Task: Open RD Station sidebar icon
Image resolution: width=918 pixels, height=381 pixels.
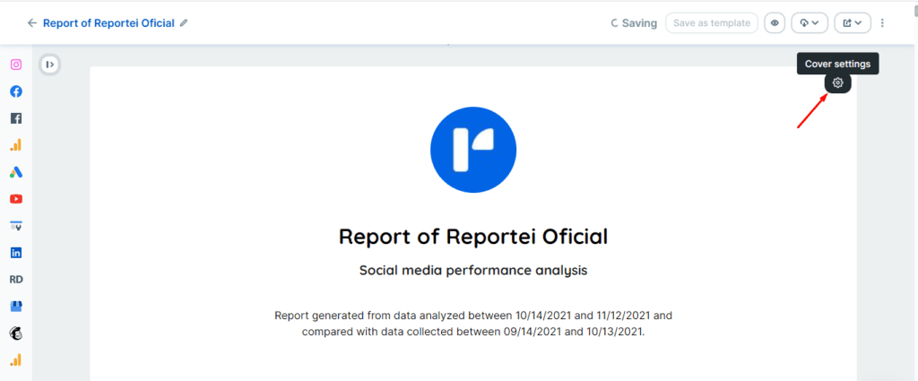Action: pyautogui.click(x=16, y=280)
